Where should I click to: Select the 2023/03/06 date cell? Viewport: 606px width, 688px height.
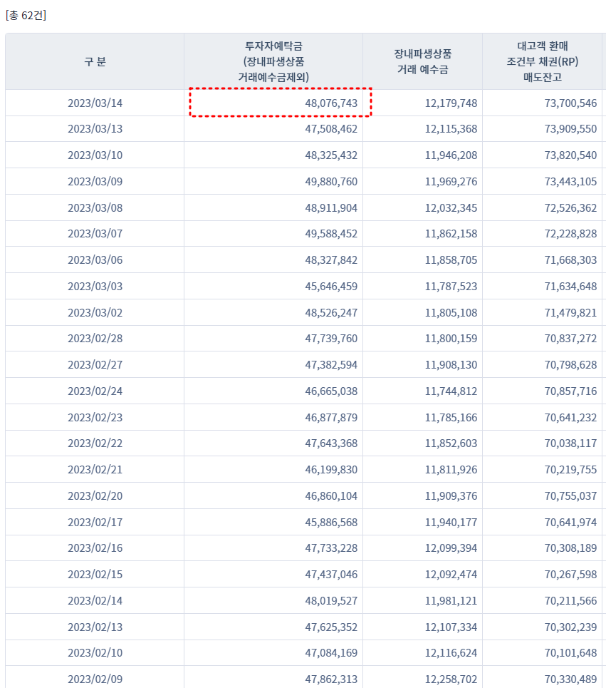95,260
